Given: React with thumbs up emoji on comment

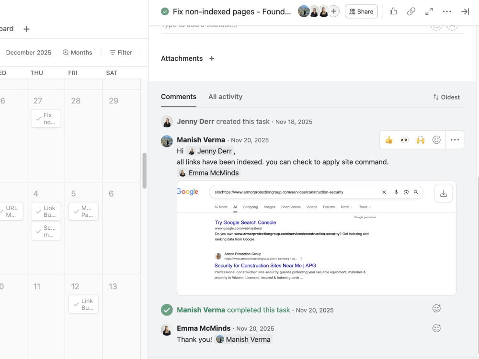Looking at the screenshot, I should 388,140.
